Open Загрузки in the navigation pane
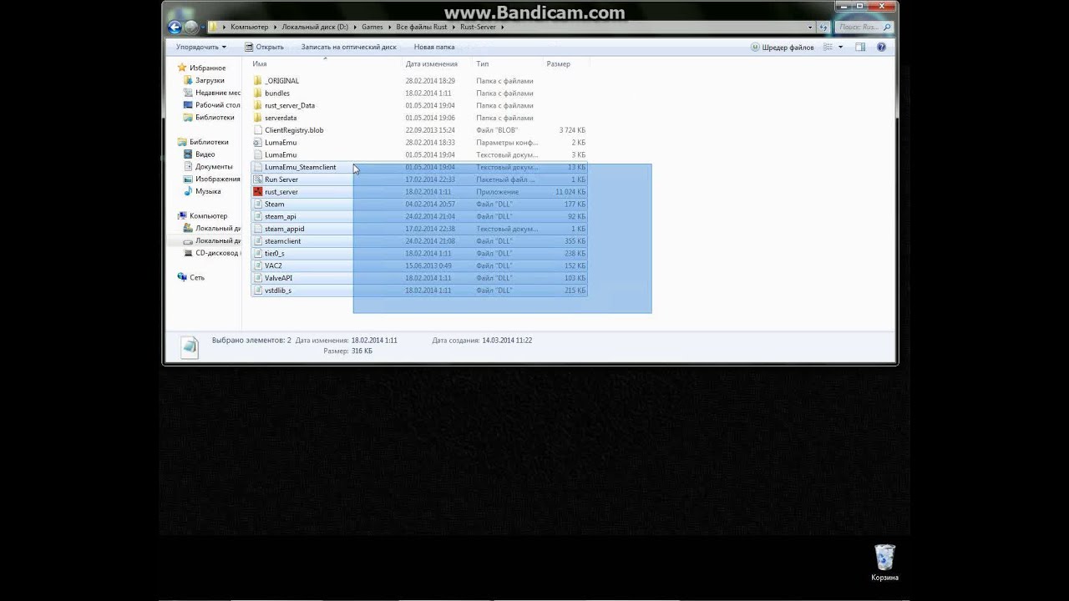Screen dimensions: 1069x601 pyautogui.click(x=210, y=80)
